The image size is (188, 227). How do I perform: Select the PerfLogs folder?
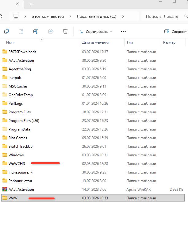93,104
